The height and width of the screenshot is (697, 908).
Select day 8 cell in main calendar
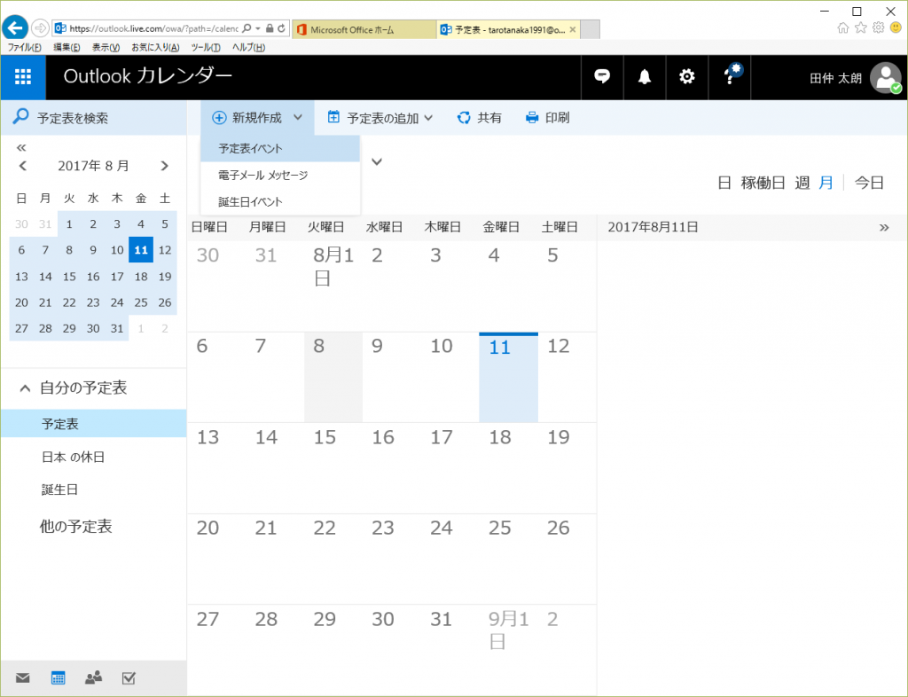(x=333, y=378)
